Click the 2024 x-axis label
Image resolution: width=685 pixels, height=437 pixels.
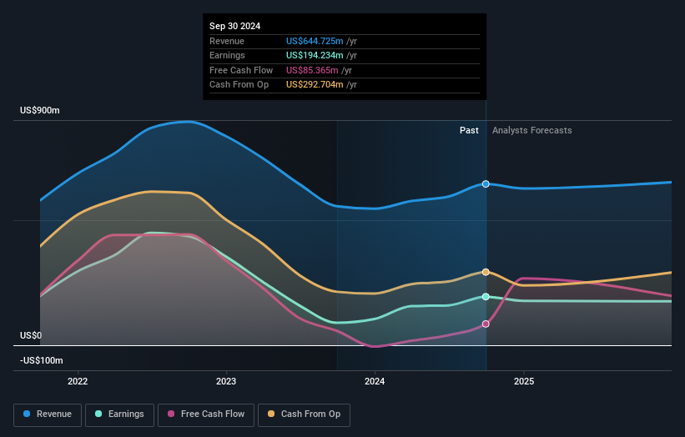click(x=375, y=382)
